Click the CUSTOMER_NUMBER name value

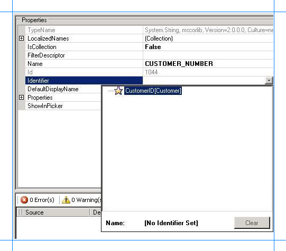[x=179, y=64]
